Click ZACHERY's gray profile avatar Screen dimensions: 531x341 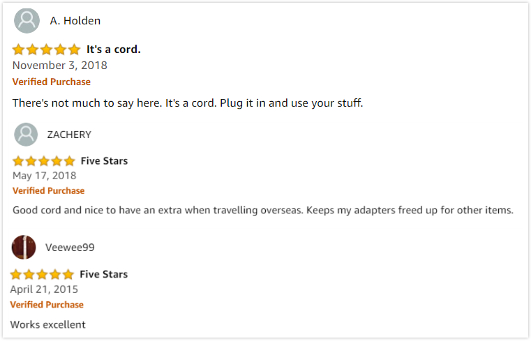click(x=26, y=135)
